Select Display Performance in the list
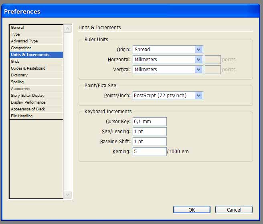 pyautogui.click(x=36, y=102)
